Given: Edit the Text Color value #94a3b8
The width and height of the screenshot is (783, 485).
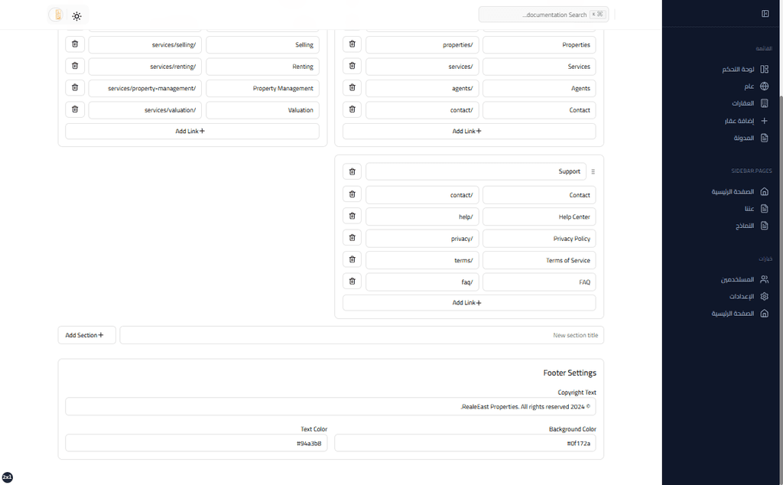Looking at the screenshot, I should coord(197,443).
